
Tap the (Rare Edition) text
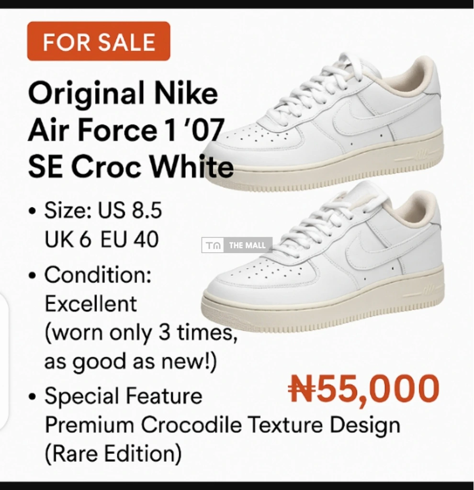[x=113, y=454]
